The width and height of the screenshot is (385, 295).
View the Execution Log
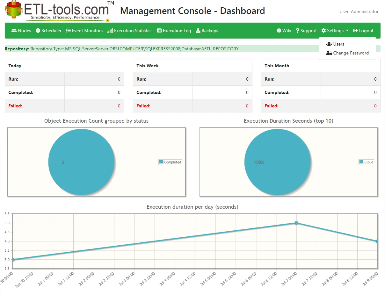pyautogui.click(x=174, y=31)
